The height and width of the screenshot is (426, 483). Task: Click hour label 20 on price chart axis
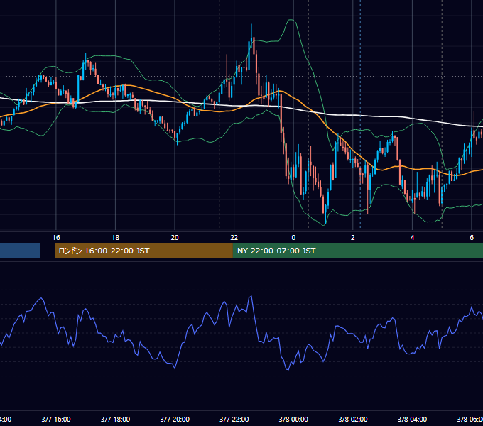pos(175,238)
